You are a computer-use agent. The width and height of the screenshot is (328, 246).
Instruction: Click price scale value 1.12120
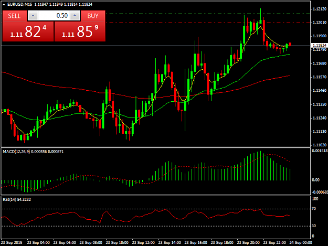tap(320, 9)
